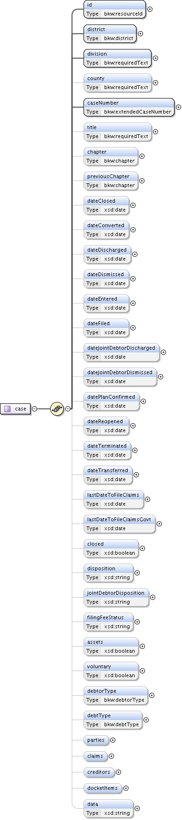Image resolution: width=182 pixels, height=820 pixels.
Task: Select the jointDebtorDisposition element box
Action: pos(116,597)
